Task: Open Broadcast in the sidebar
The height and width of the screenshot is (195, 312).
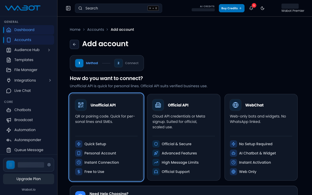Action: click(x=29, y=120)
